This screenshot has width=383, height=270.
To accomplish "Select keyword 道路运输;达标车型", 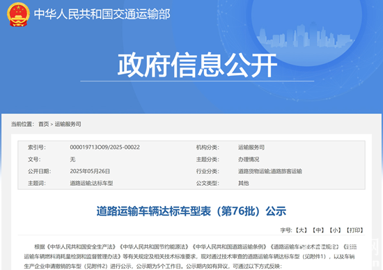I will tap(91, 183).
